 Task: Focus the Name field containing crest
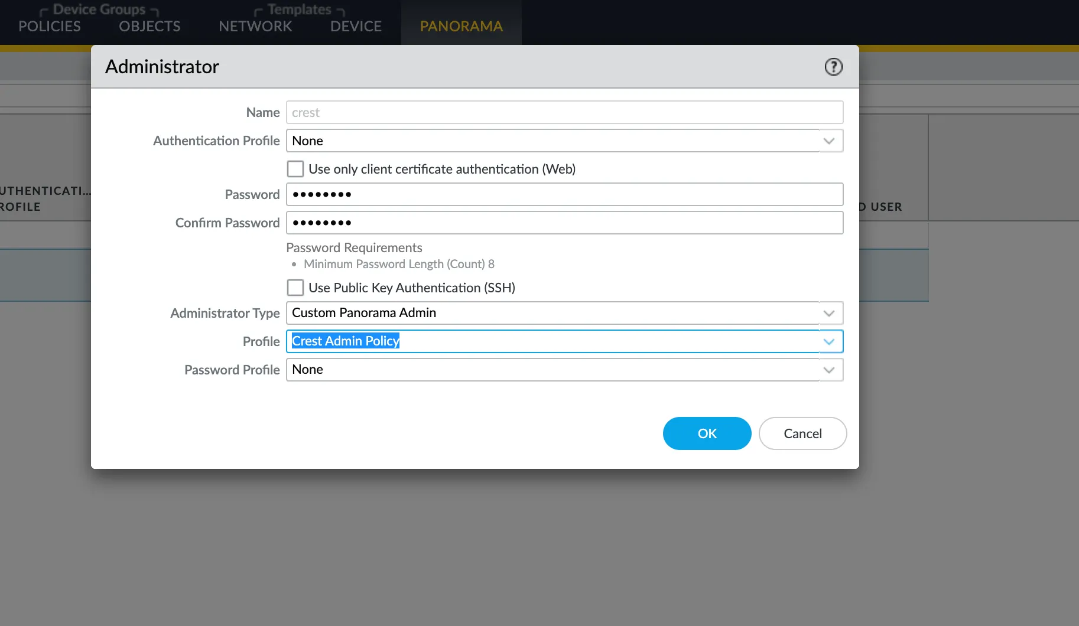tap(564, 112)
